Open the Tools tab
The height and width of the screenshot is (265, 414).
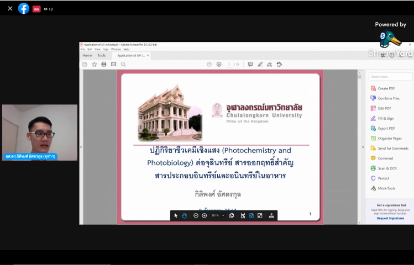102,55
